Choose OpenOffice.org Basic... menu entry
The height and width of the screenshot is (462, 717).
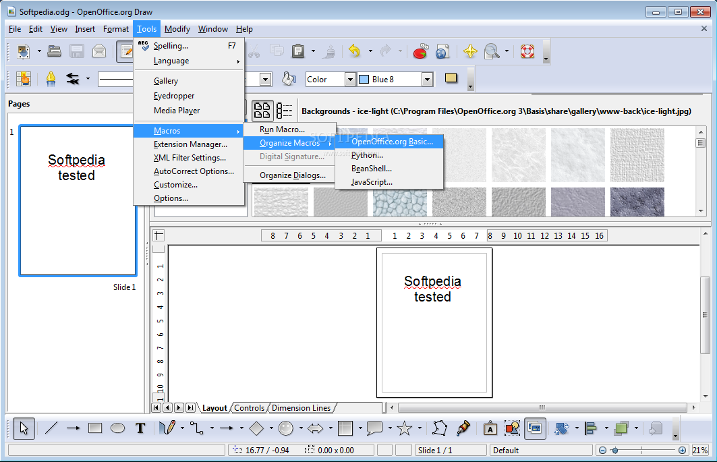click(x=389, y=142)
